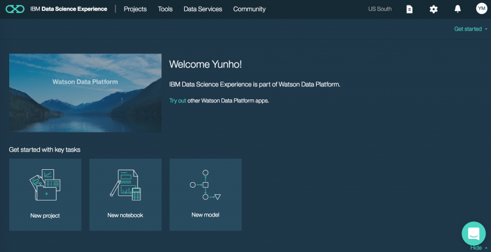
Task: Open the chat support bubble
Action: point(473,233)
